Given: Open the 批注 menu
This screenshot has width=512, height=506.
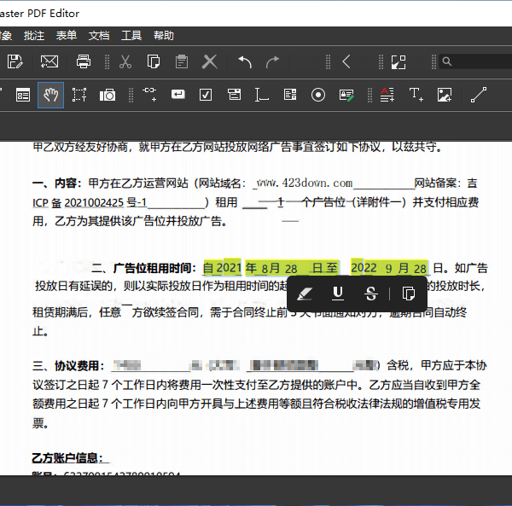Looking at the screenshot, I should pyautogui.click(x=34, y=35).
